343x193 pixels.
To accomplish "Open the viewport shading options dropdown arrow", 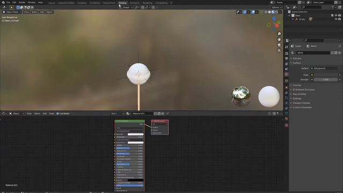I will click(x=280, y=12).
